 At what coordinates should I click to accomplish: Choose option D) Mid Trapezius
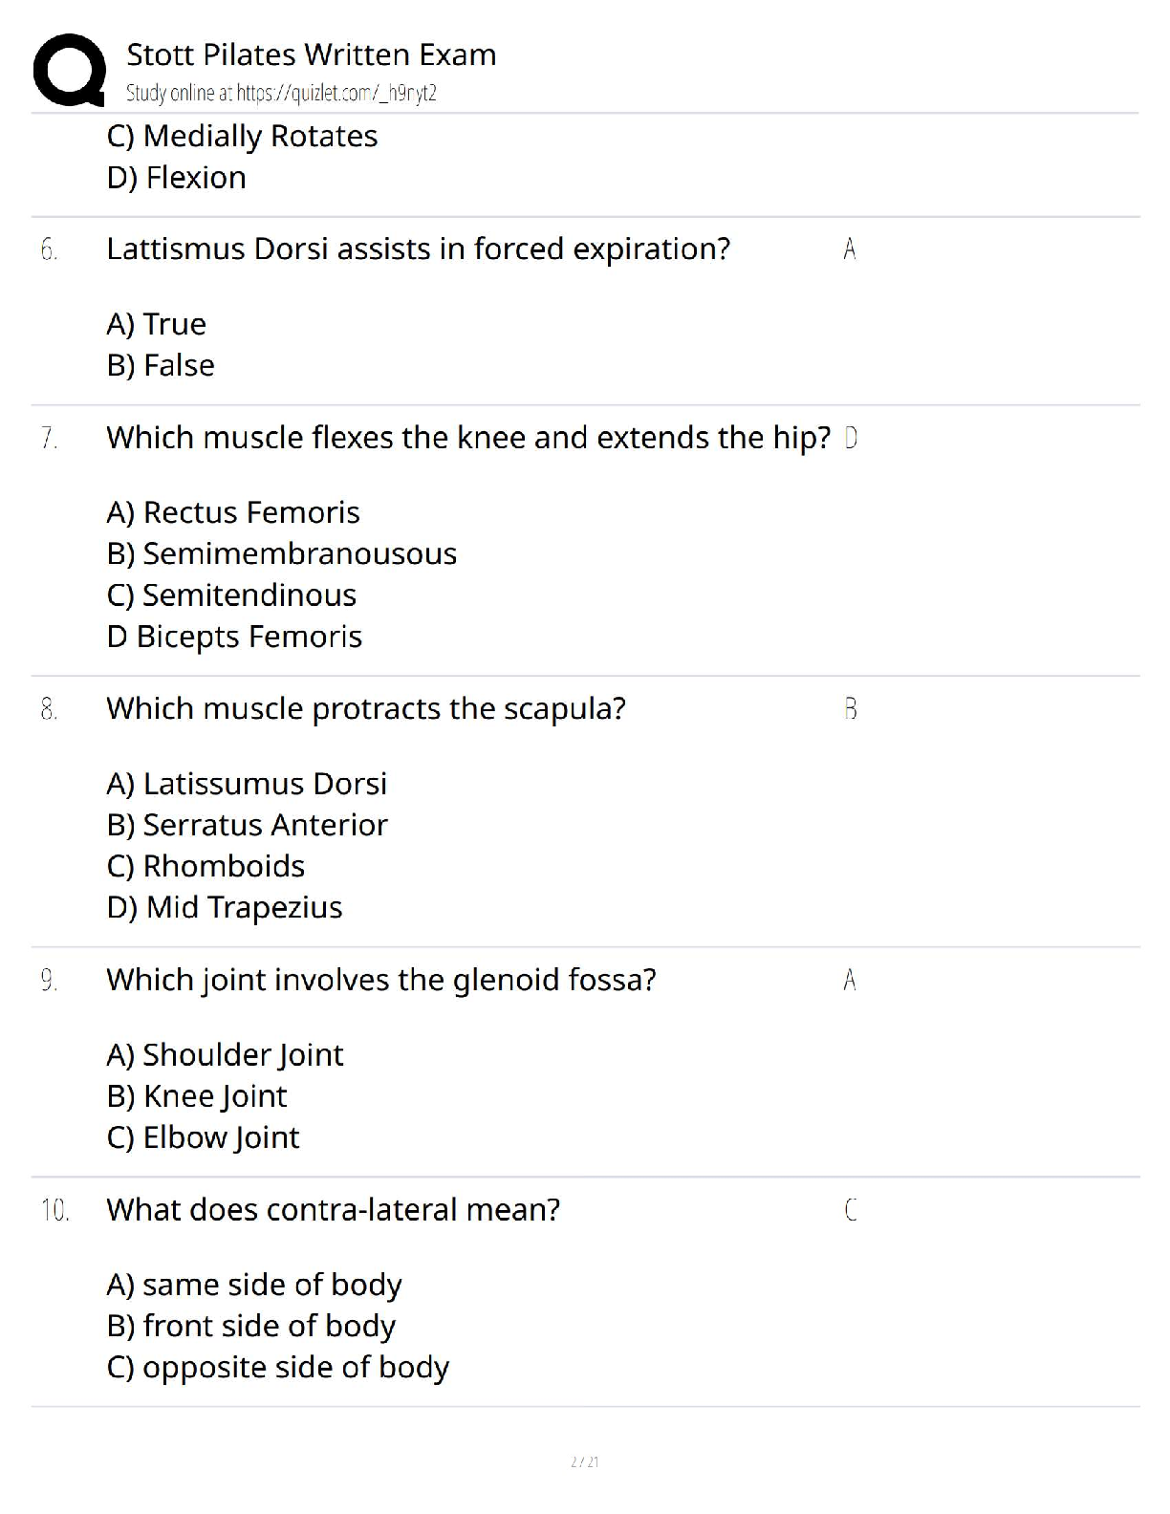pyautogui.click(x=225, y=907)
